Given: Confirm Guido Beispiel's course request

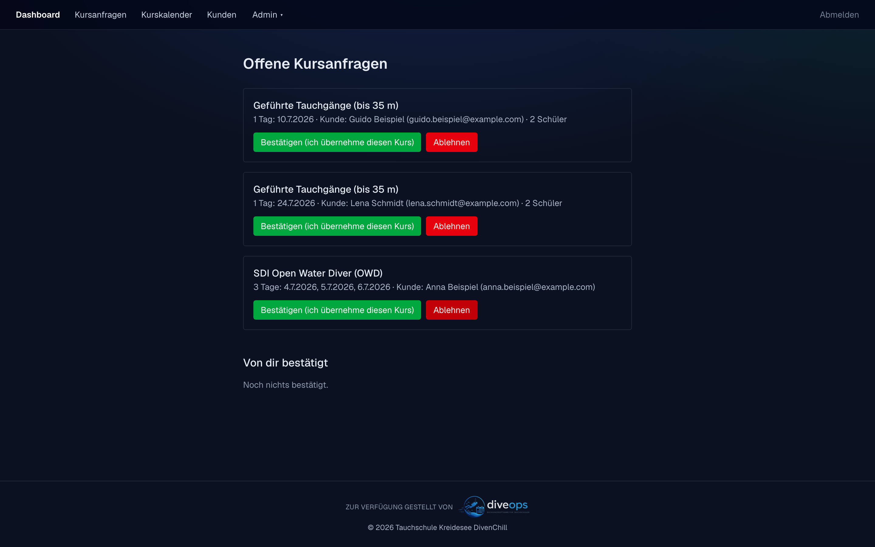Looking at the screenshot, I should 337,142.
